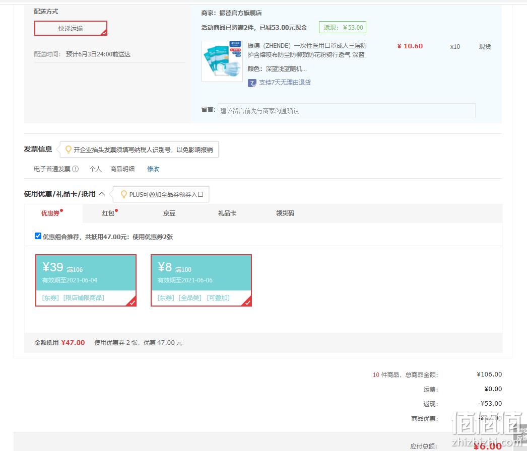This screenshot has height=451, width=527.
Task: Click the 7-day no-reason return icon
Action: 252,83
